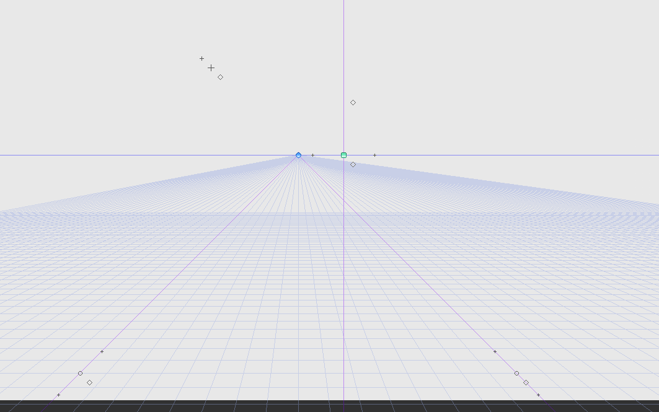The height and width of the screenshot is (412, 659).
Task: Toggle the diamond handle next to the large plus
Action: pyautogui.click(x=220, y=77)
